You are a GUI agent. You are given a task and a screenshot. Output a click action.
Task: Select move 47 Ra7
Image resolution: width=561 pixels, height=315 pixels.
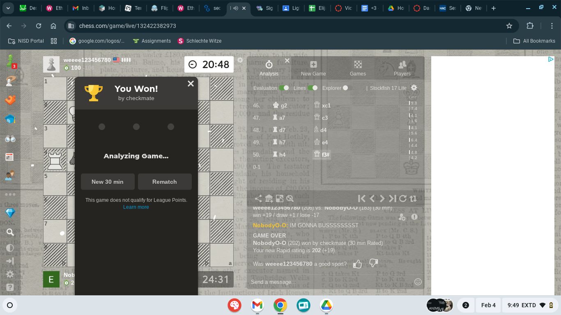coord(279,118)
